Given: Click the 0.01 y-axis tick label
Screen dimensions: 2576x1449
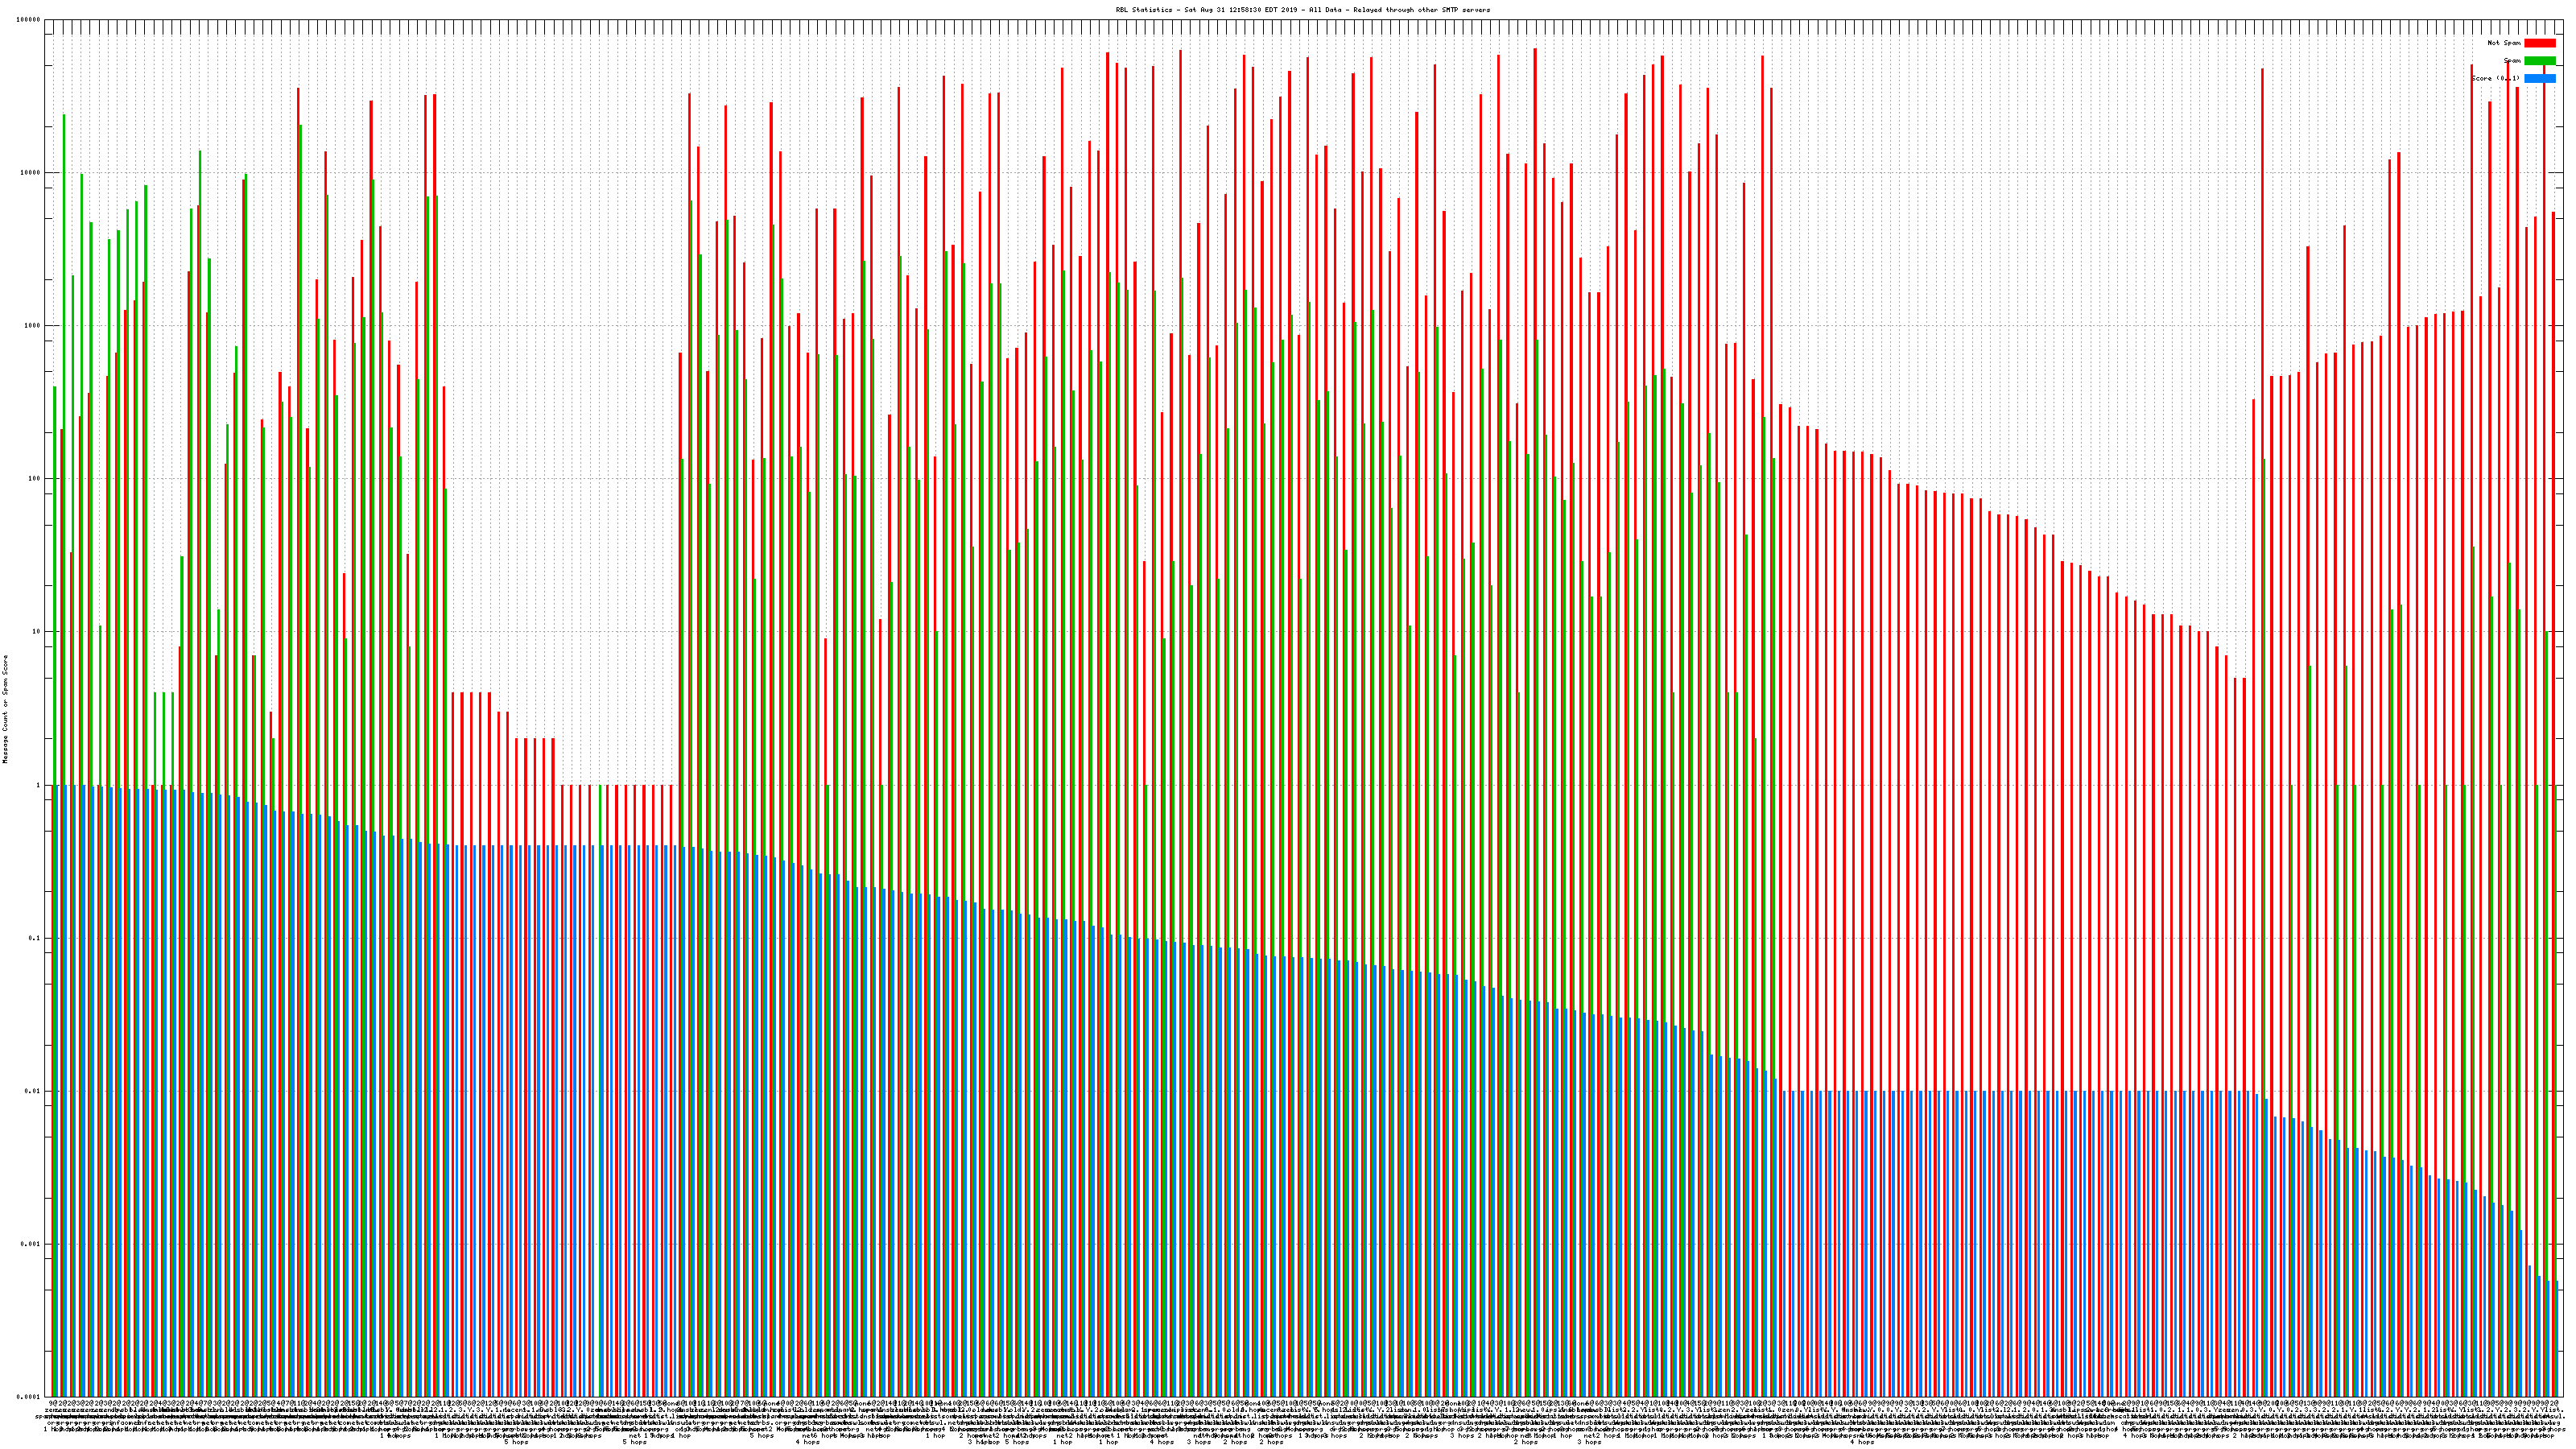Looking at the screenshot, I should [x=33, y=1091].
